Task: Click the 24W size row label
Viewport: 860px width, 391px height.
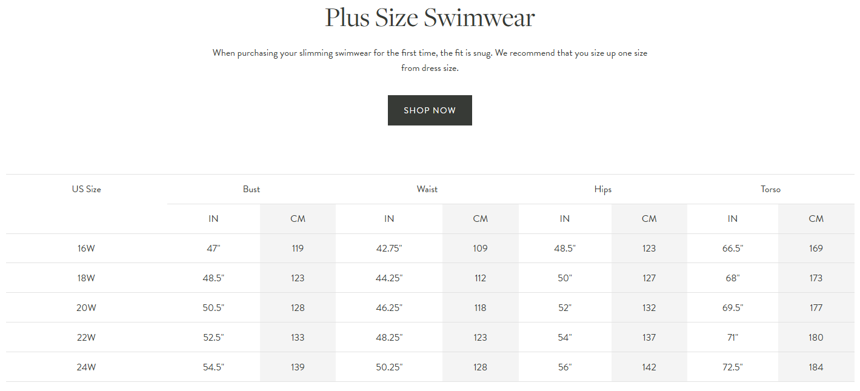Action: click(86, 367)
